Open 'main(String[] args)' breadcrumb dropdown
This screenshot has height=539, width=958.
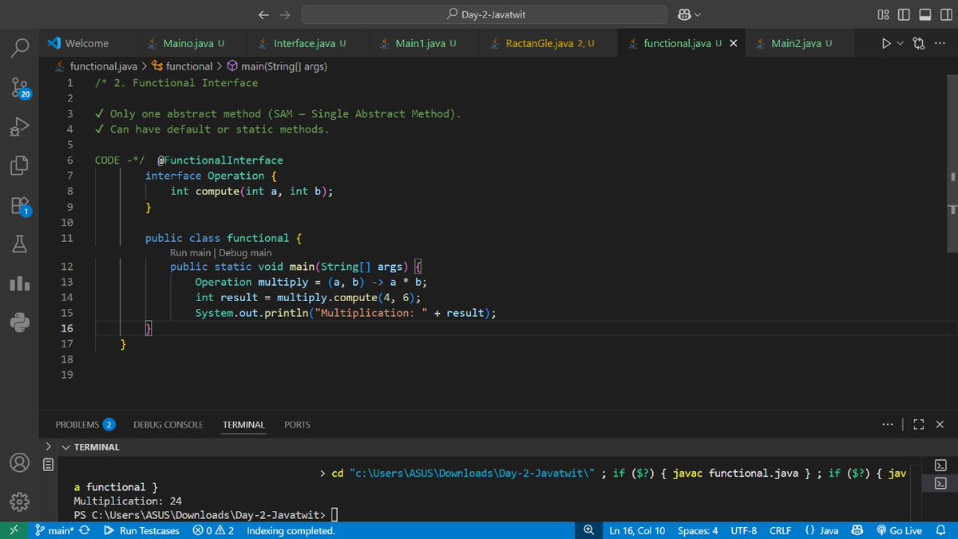point(277,66)
